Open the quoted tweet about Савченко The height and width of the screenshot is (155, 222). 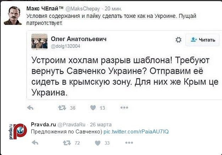pos(121,74)
